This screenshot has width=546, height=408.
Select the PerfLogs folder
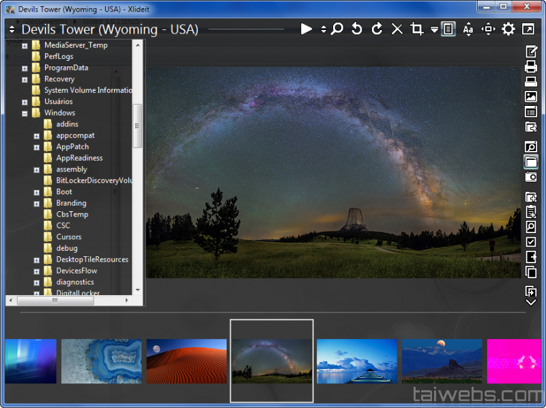59,57
